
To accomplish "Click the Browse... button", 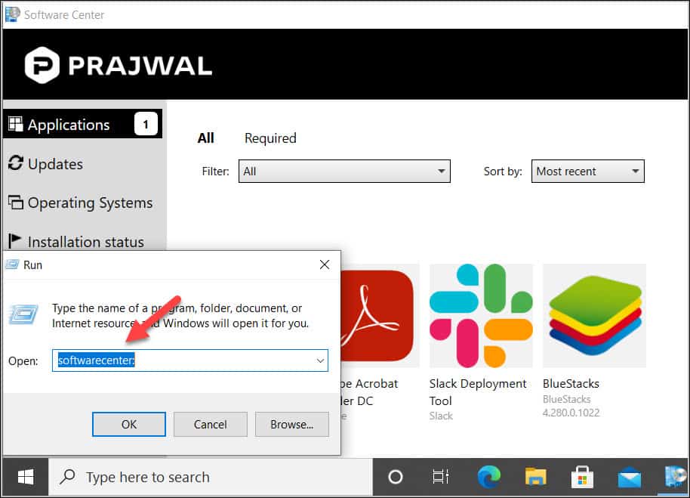I will 291,425.
